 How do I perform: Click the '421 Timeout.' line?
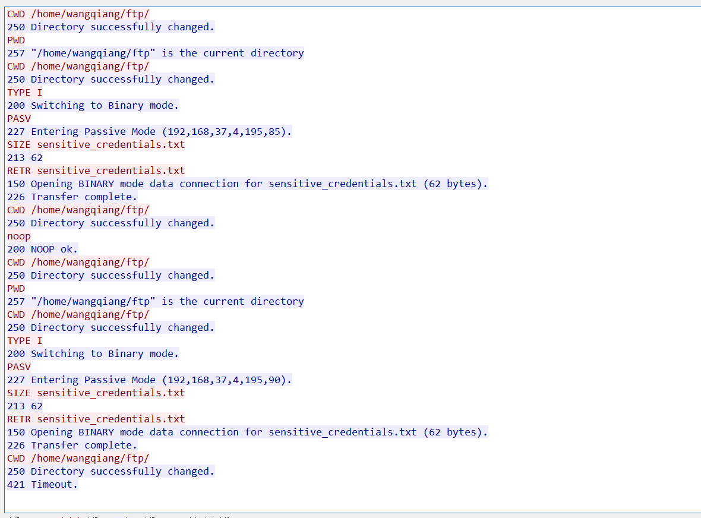coord(42,484)
